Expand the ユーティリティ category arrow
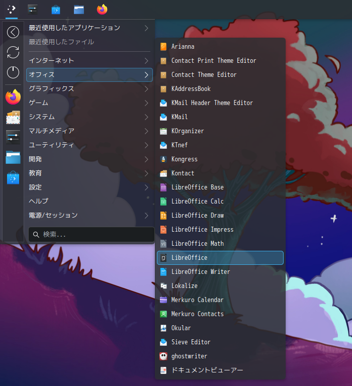This screenshot has width=352, height=386. click(x=146, y=145)
